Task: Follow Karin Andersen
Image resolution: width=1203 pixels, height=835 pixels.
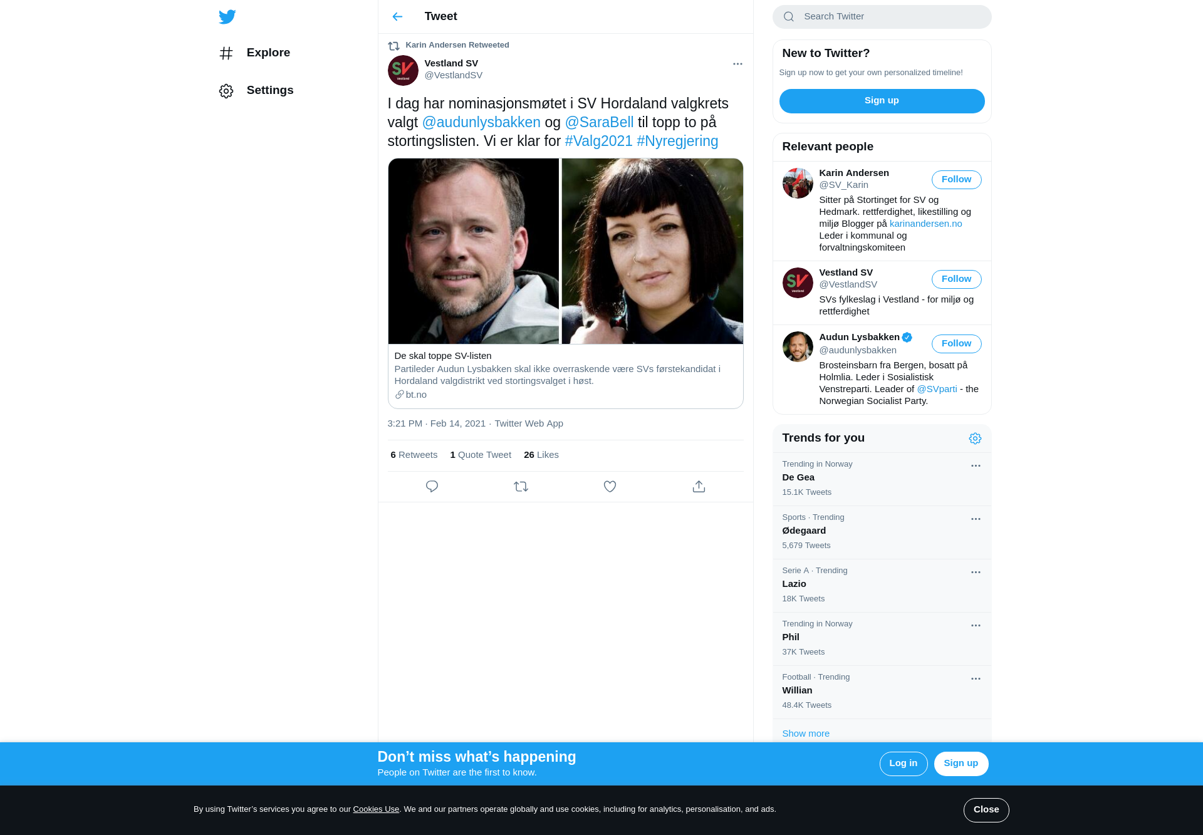Action: 956,180
